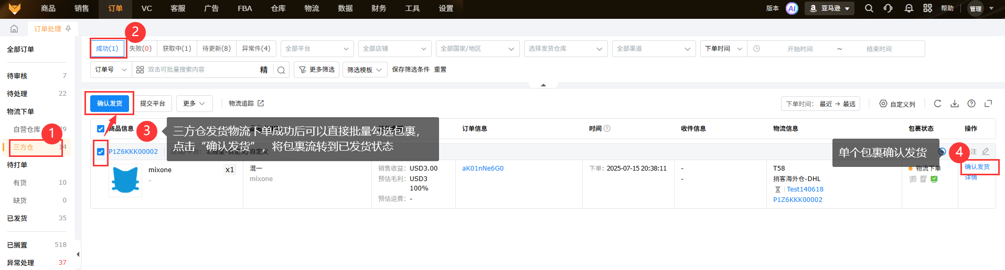Open the 选择发货仓库 dropdown

point(566,49)
